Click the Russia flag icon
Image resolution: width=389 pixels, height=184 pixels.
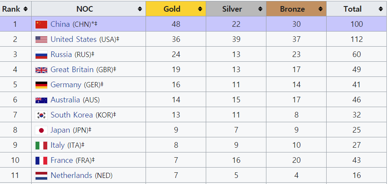pos(41,54)
